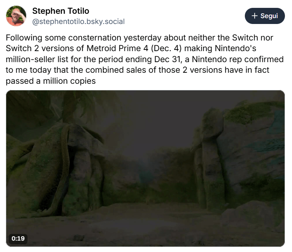Open Stephen Totilo's profile avatar
The image size is (292, 252).
click(x=17, y=16)
